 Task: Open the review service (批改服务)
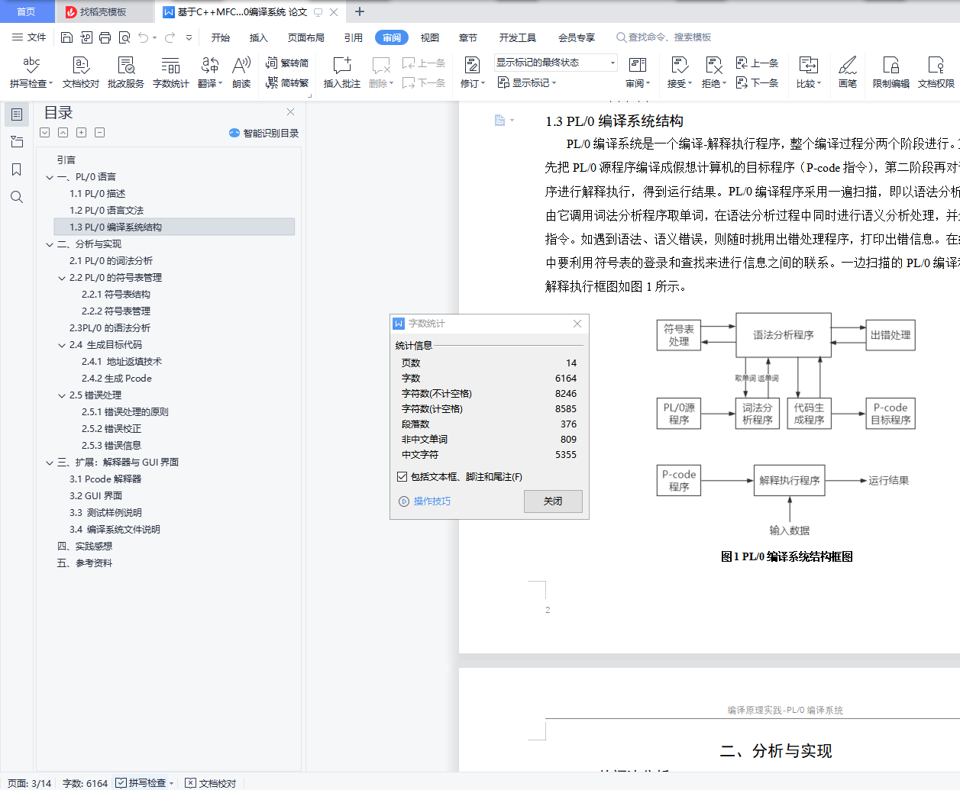coord(126,73)
